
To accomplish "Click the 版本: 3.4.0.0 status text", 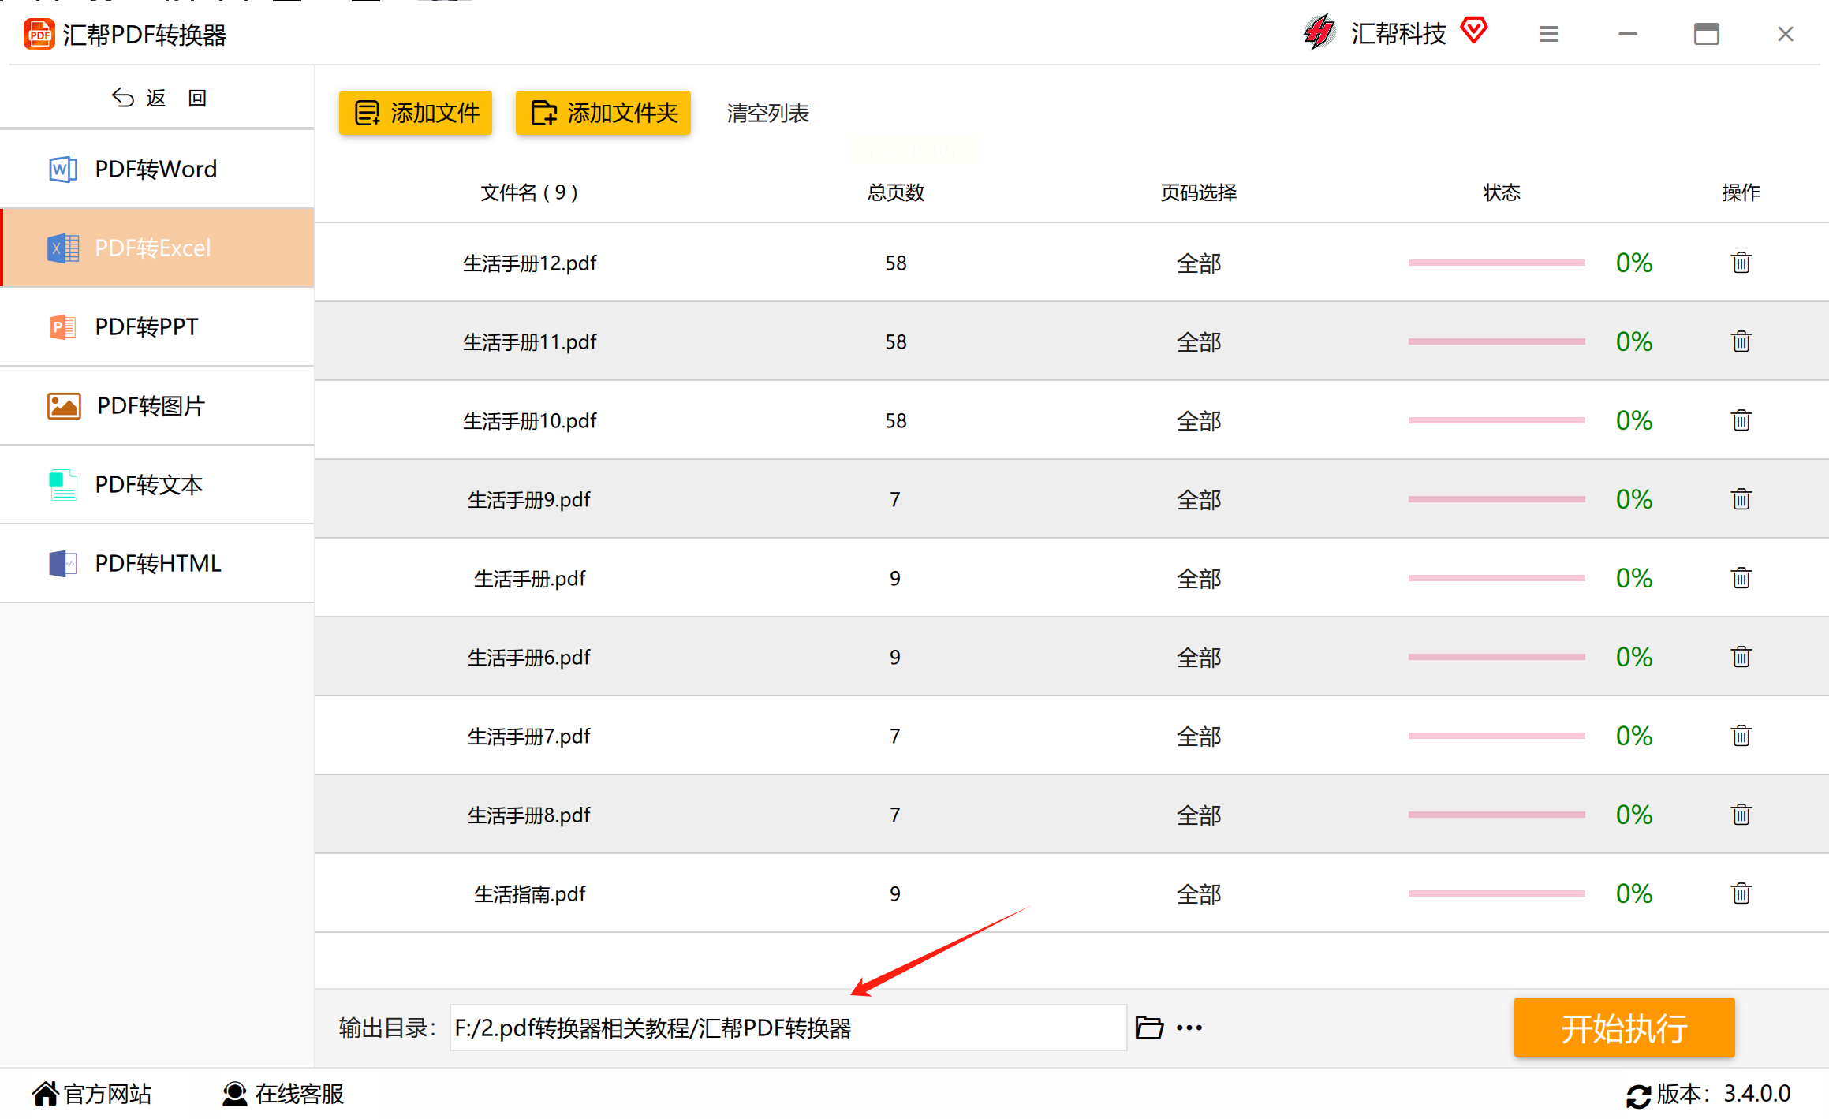I will (x=1723, y=1094).
